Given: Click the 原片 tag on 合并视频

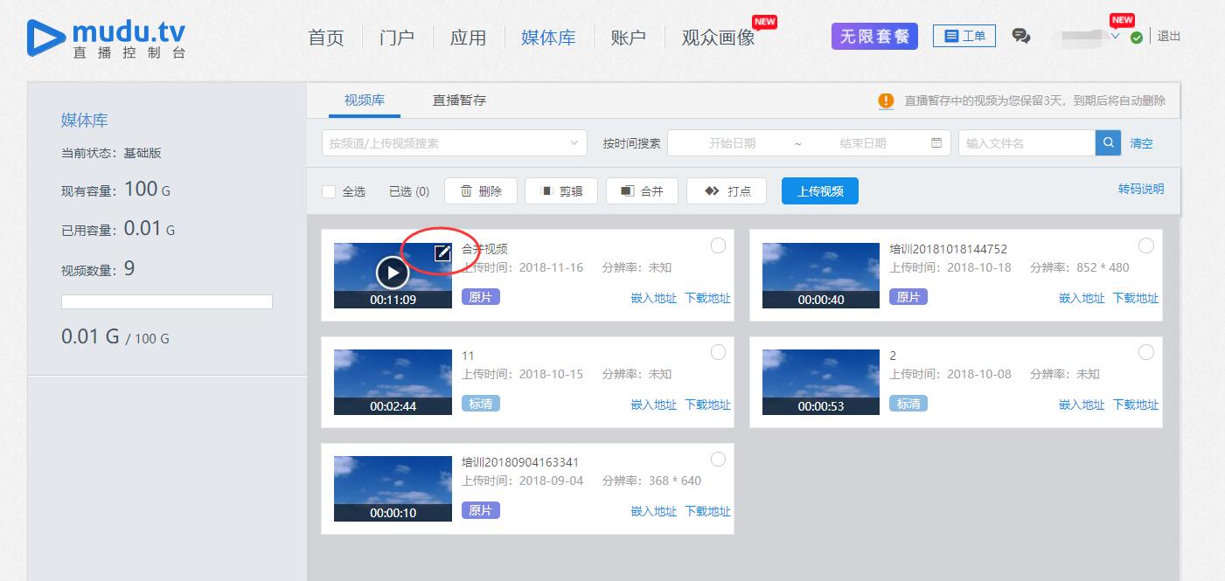Looking at the screenshot, I should tap(481, 297).
